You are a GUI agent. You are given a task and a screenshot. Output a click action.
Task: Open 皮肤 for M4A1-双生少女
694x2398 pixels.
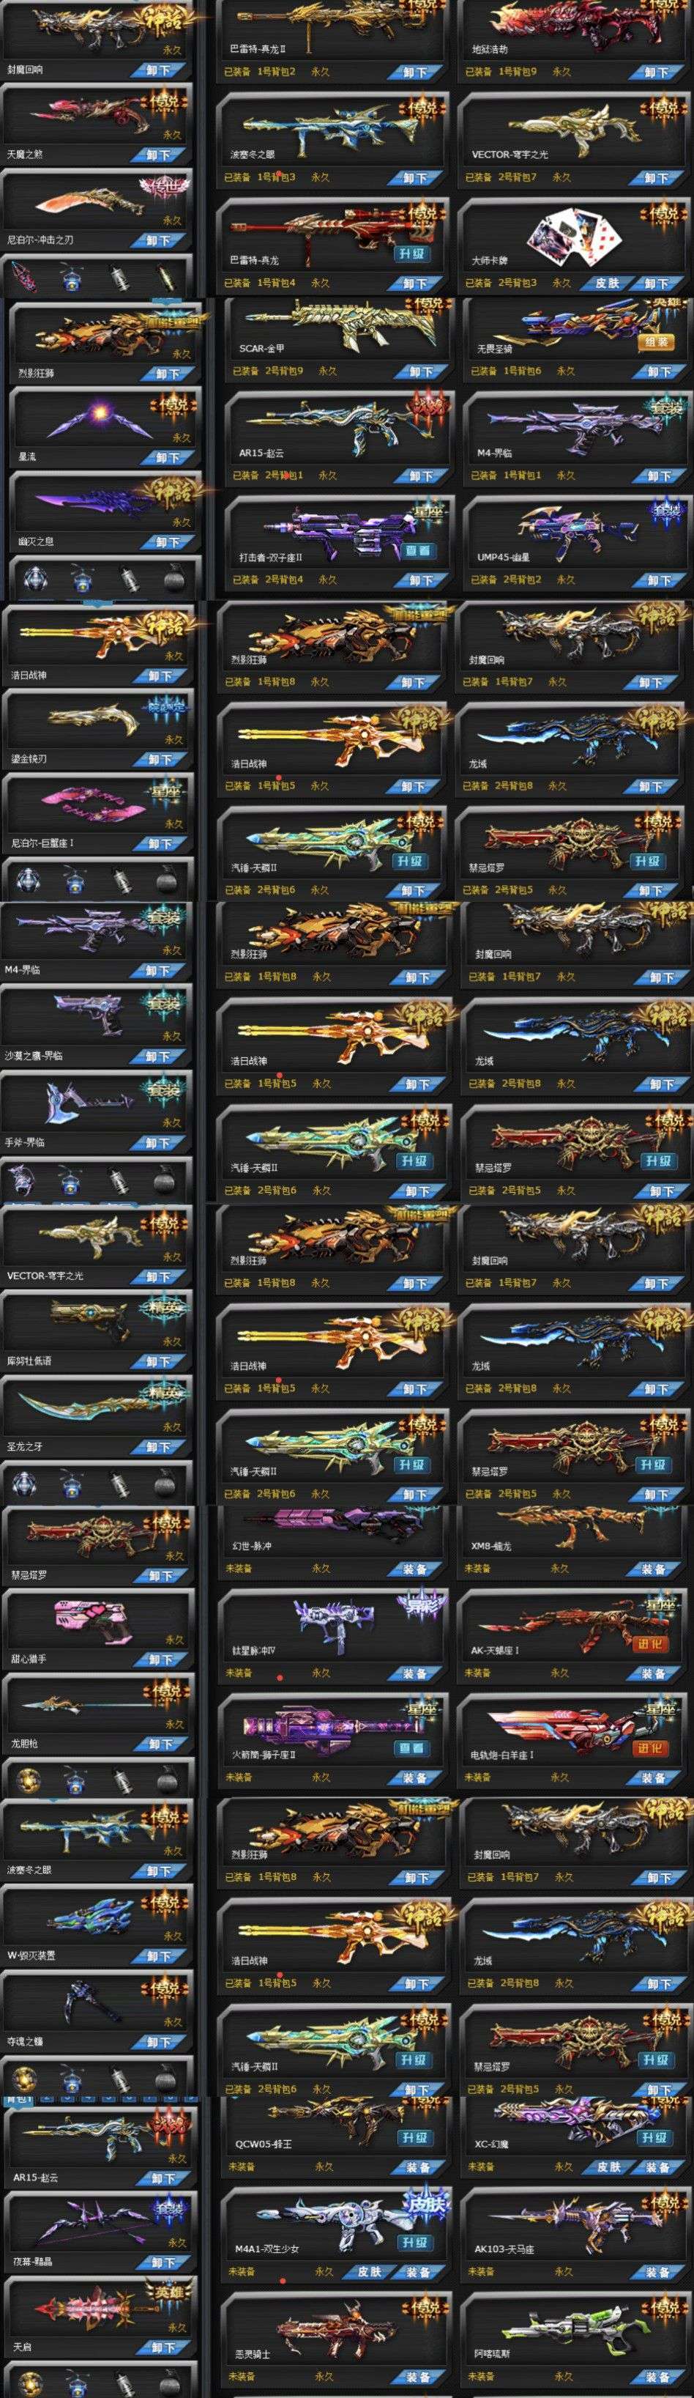click(369, 2272)
